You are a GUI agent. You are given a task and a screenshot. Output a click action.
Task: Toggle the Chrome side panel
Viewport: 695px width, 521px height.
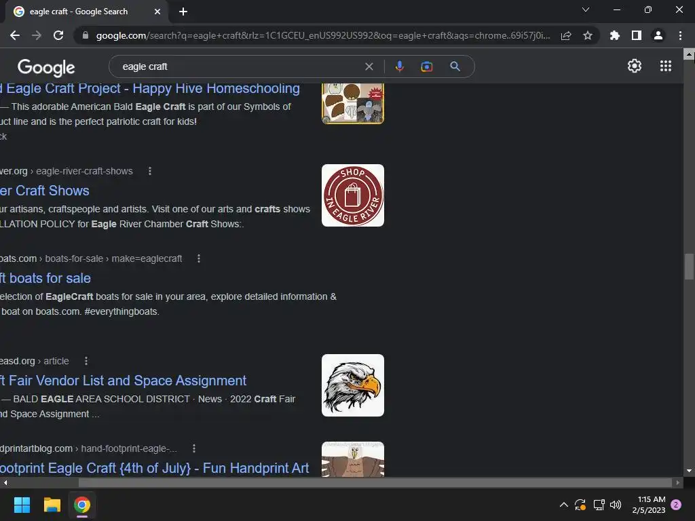[x=637, y=35]
